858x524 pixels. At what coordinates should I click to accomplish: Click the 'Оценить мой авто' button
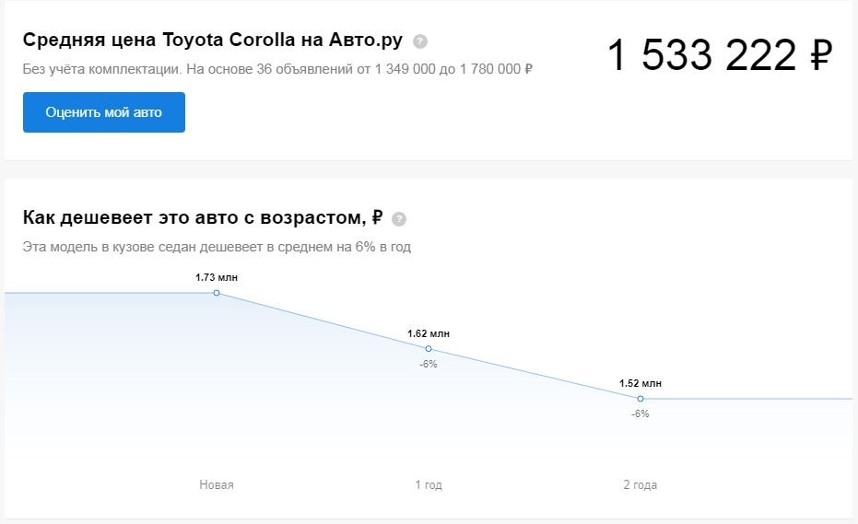[104, 112]
